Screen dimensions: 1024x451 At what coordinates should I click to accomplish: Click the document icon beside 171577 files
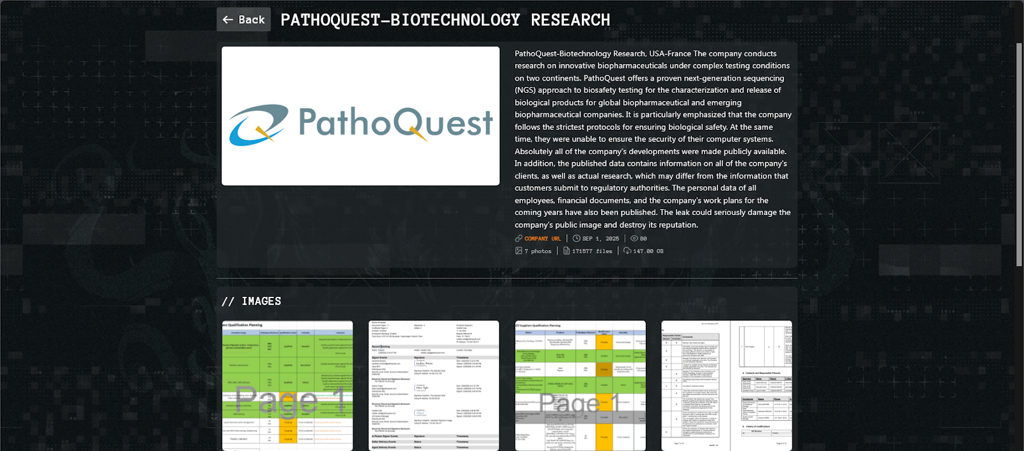pos(566,251)
